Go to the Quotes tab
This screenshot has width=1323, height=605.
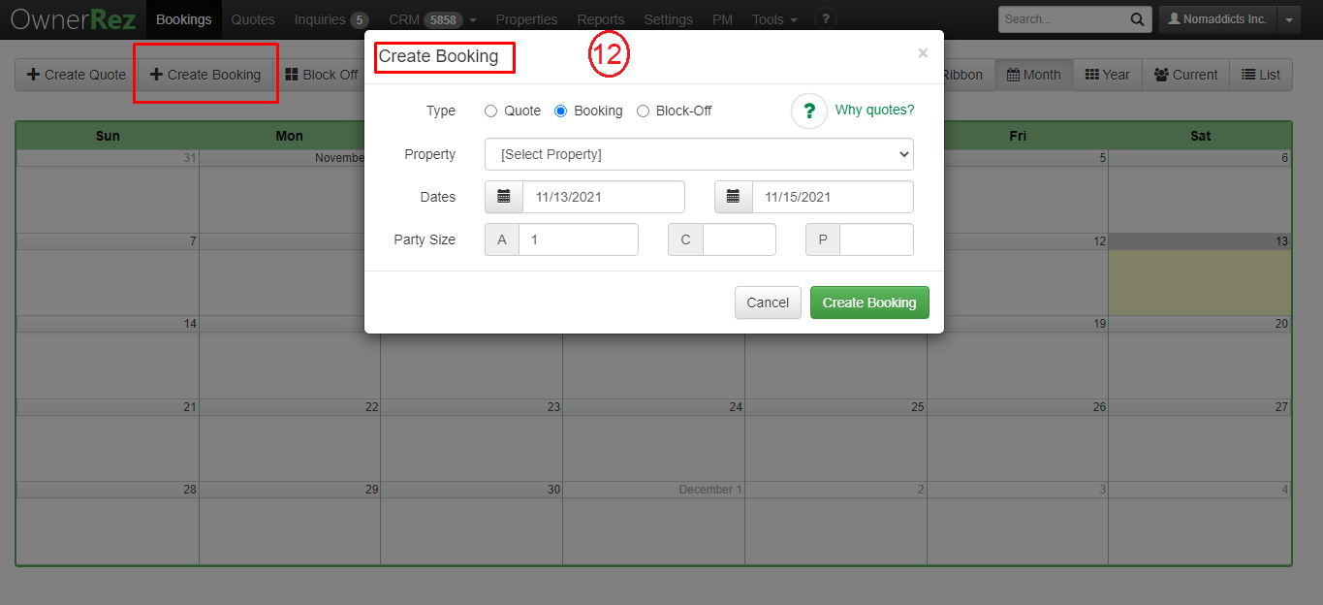(253, 19)
